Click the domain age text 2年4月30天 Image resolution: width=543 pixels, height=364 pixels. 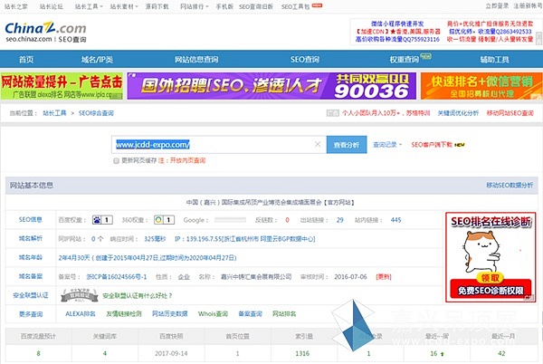[x=74, y=258]
